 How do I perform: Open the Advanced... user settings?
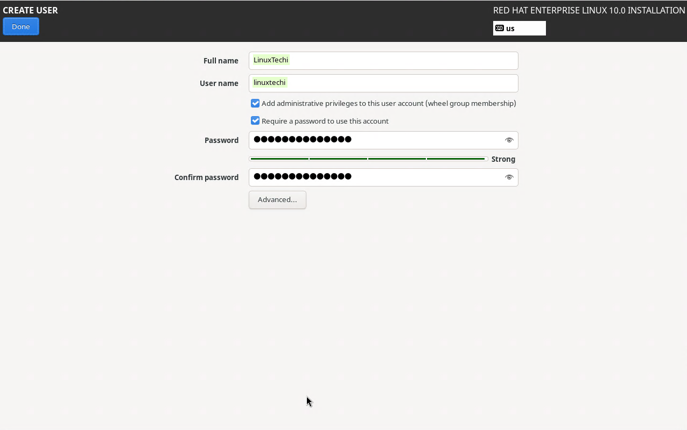click(x=277, y=200)
